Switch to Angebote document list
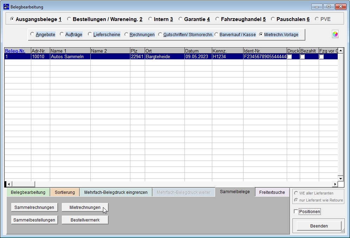 pos(43,34)
